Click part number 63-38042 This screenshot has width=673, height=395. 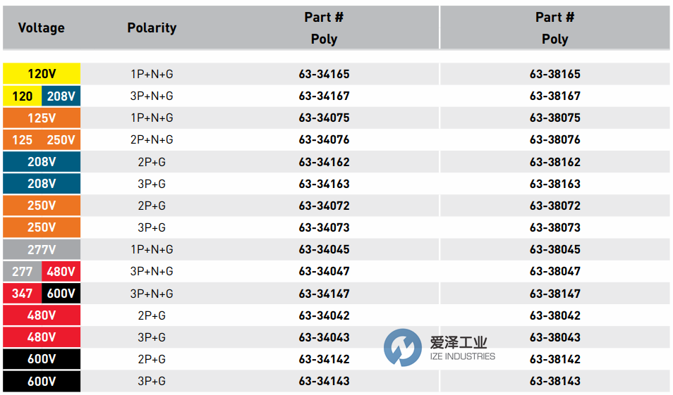[555, 315]
